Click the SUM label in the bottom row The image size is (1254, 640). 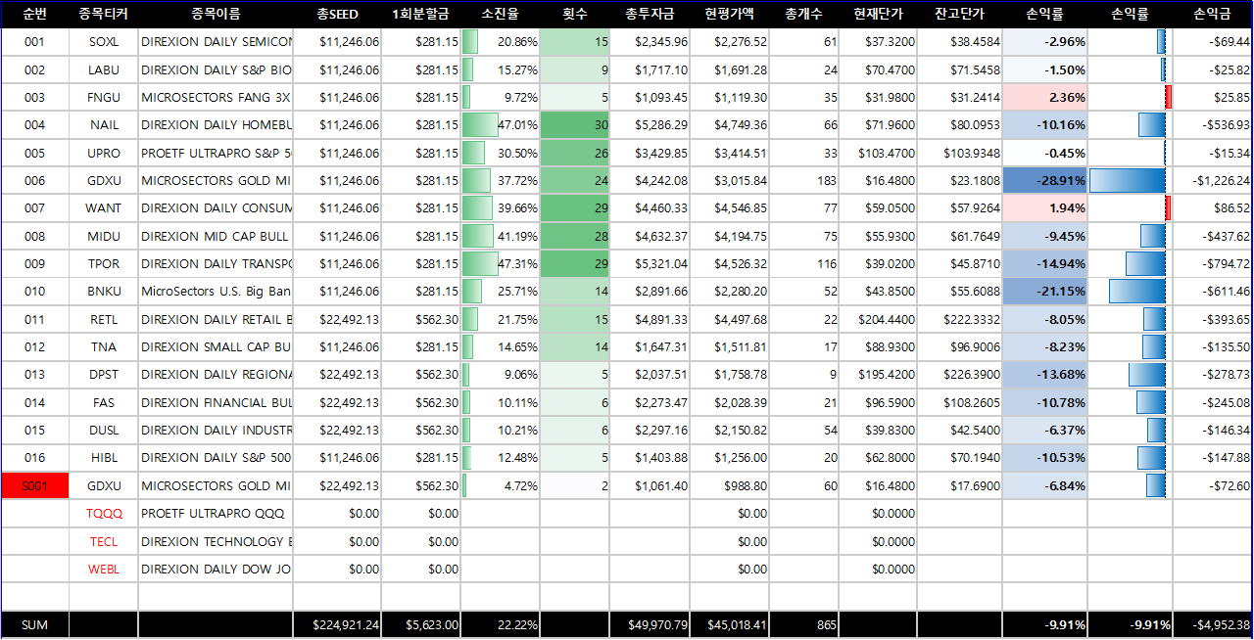click(x=34, y=624)
